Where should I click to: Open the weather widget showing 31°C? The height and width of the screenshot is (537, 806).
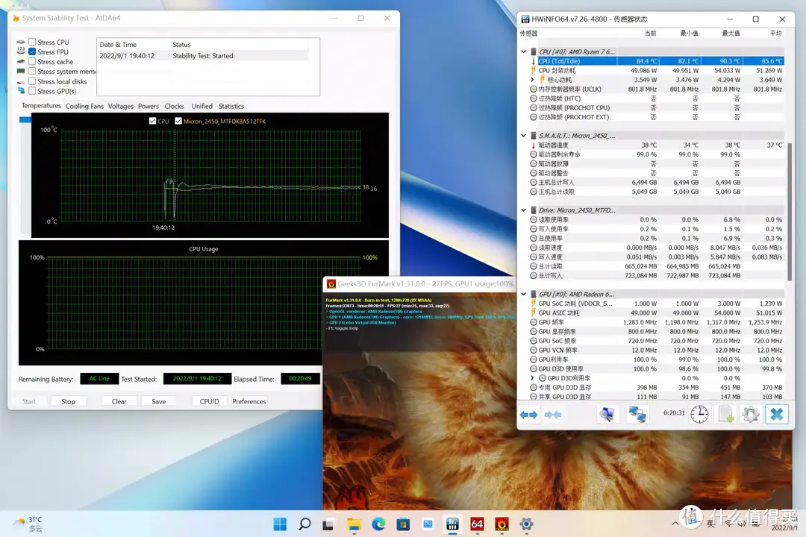pos(28,524)
